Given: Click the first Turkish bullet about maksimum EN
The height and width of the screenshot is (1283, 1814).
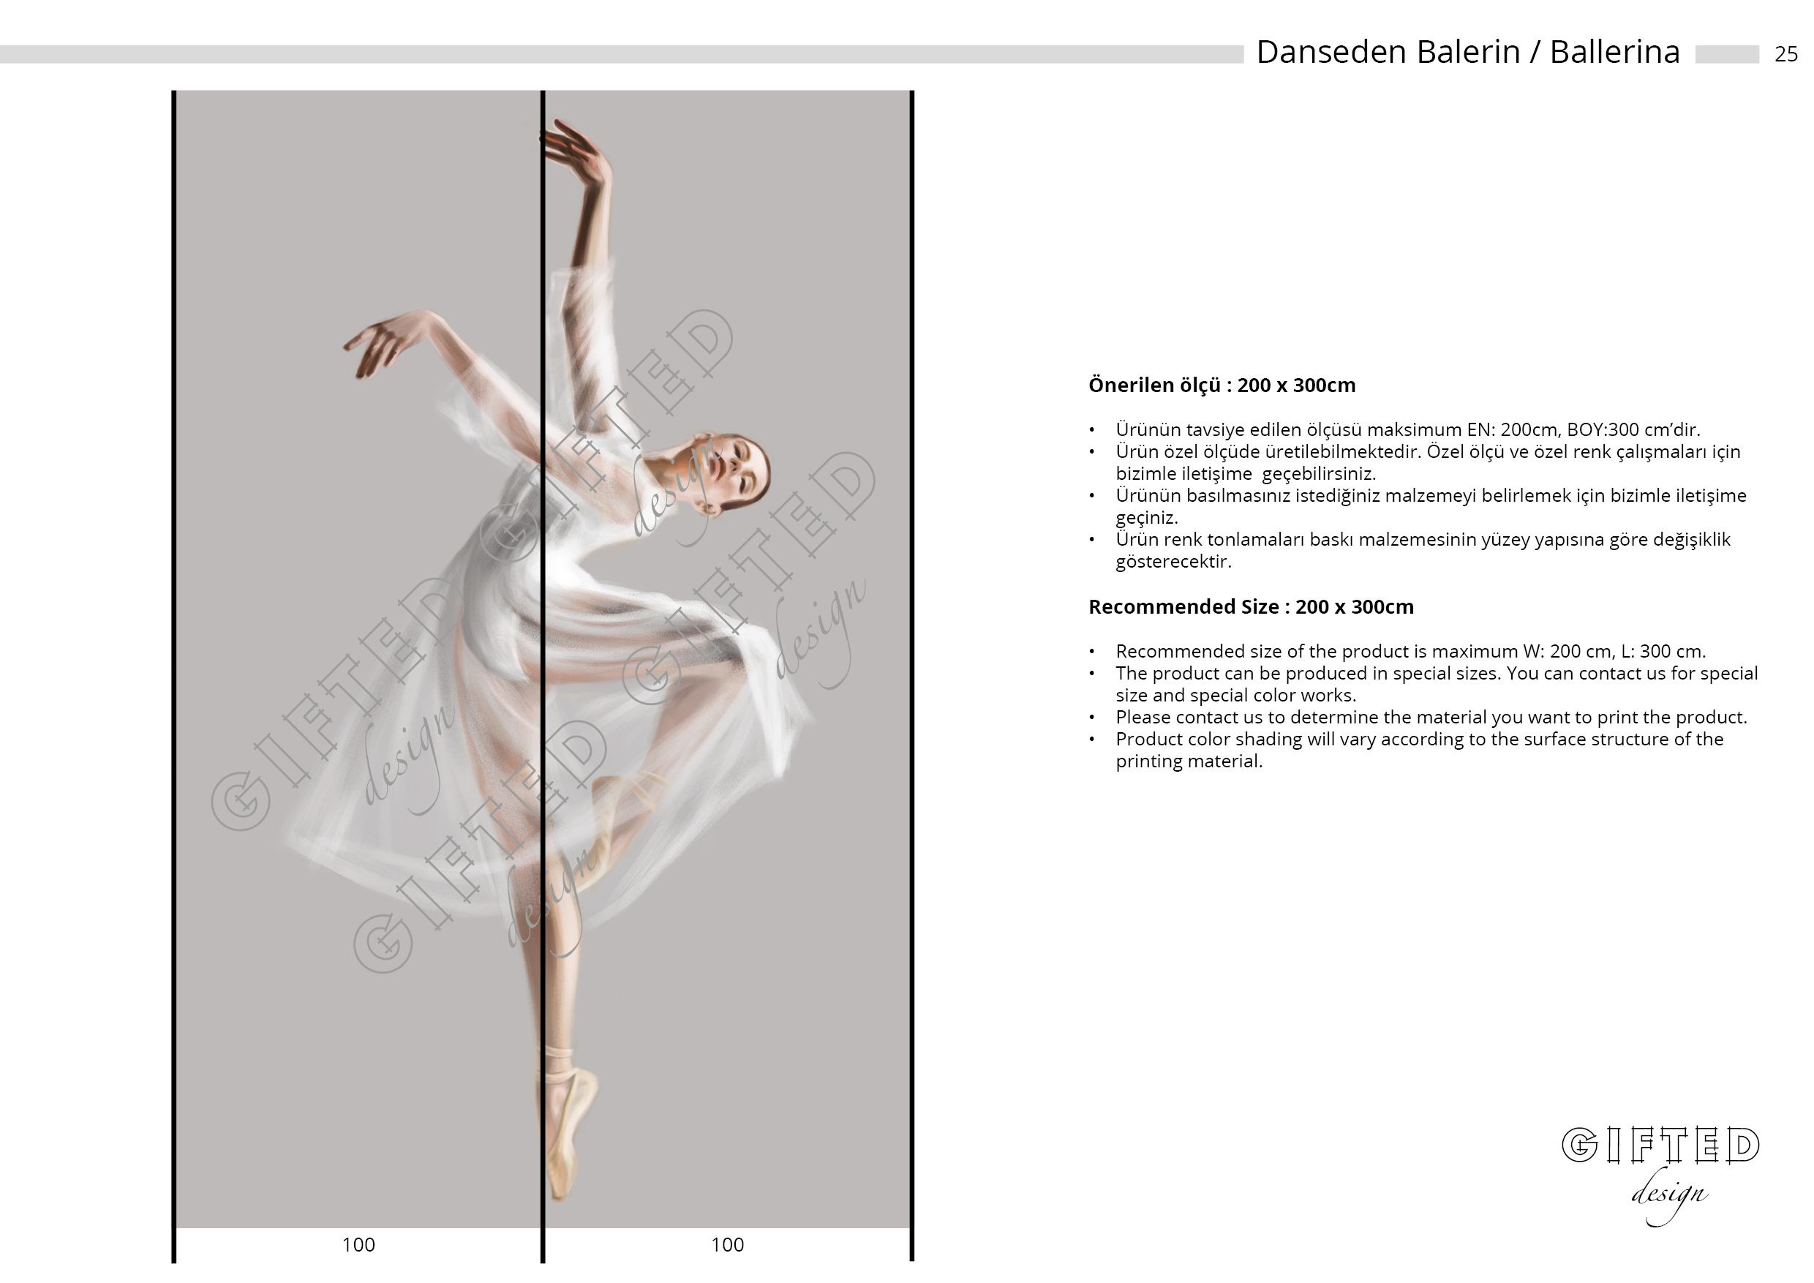Looking at the screenshot, I should pyautogui.click(x=1407, y=430).
